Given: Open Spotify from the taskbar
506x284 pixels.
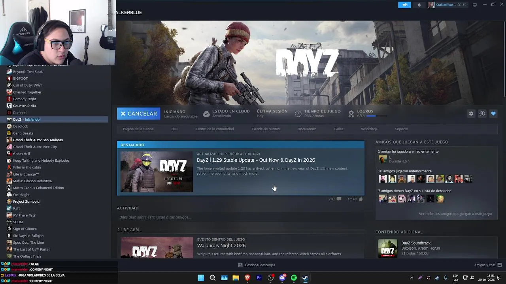Looking at the screenshot, I should 294,278.
